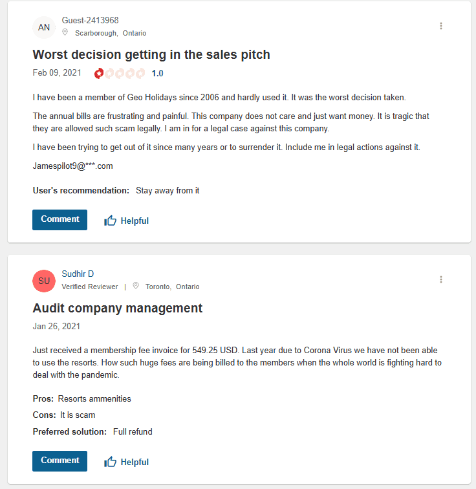Open the 'Audit company management' review title
This screenshot has height=489, width=476.
tap(118, 308)
